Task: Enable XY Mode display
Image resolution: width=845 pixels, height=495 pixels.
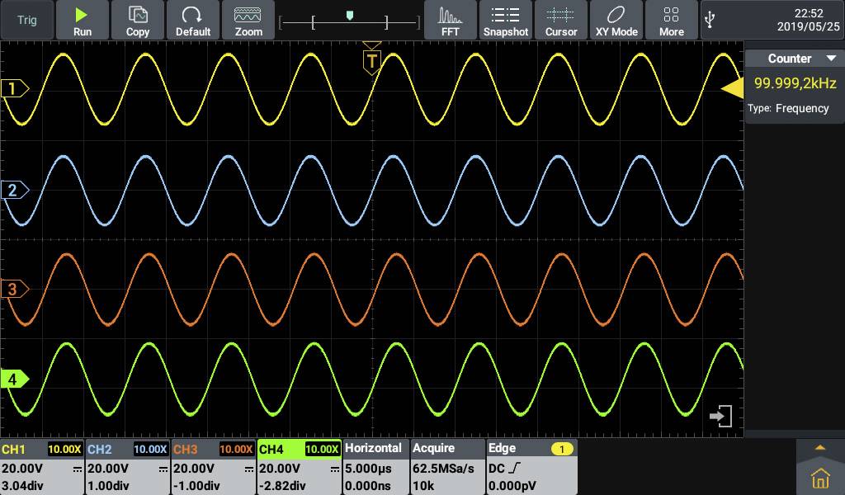Action: [x=616, y=20]
